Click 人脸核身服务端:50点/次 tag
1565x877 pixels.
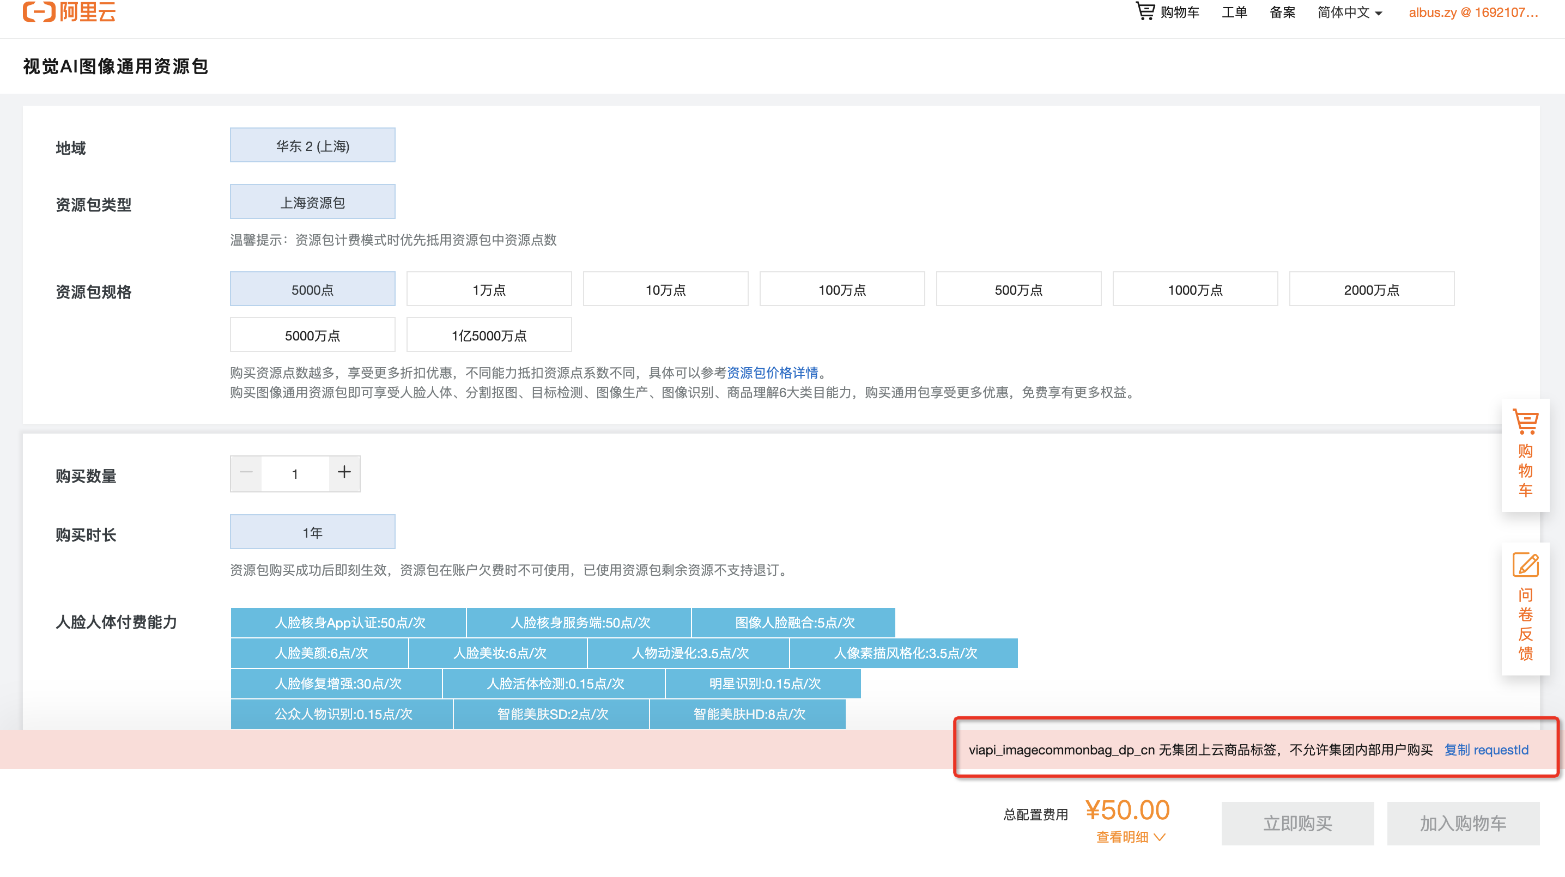tap(580, 623)
